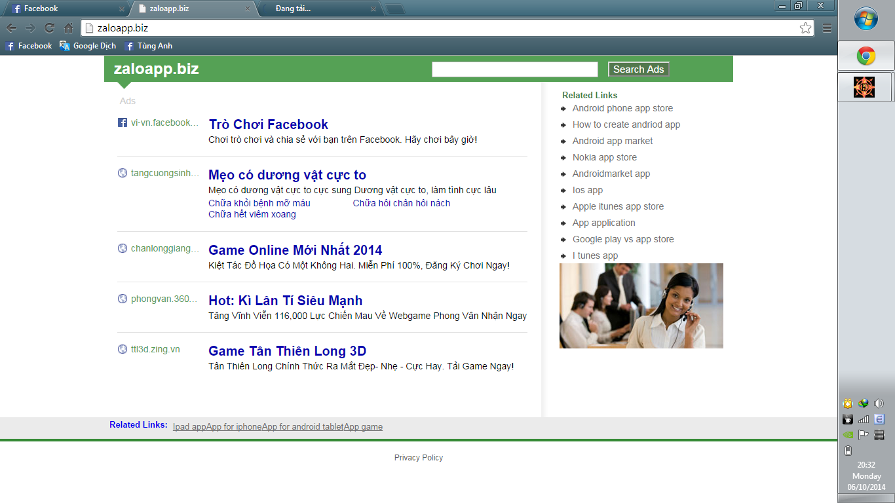The height and width of the screenshot is (503, 895).
Task: Open the Facebook bookmark
Action: 29,46
